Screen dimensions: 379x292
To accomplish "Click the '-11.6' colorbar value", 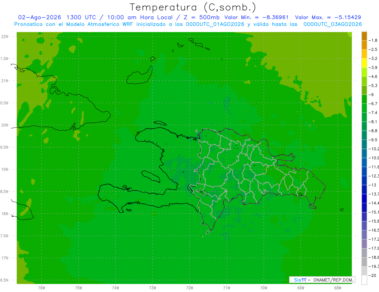I will pos(374,167).
